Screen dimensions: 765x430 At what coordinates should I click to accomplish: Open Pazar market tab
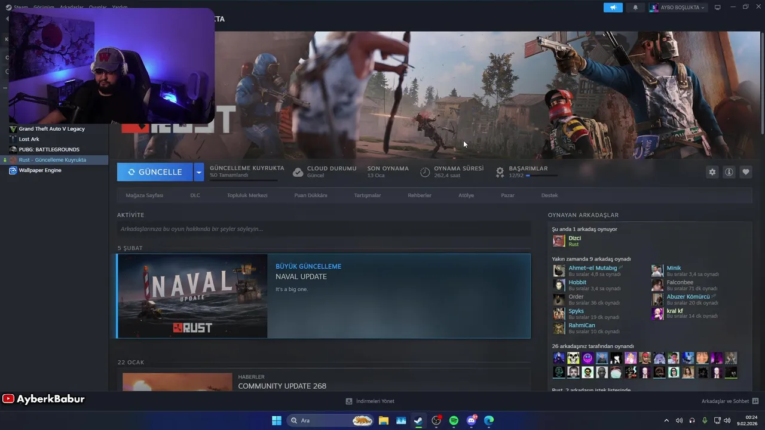(507, 195)
